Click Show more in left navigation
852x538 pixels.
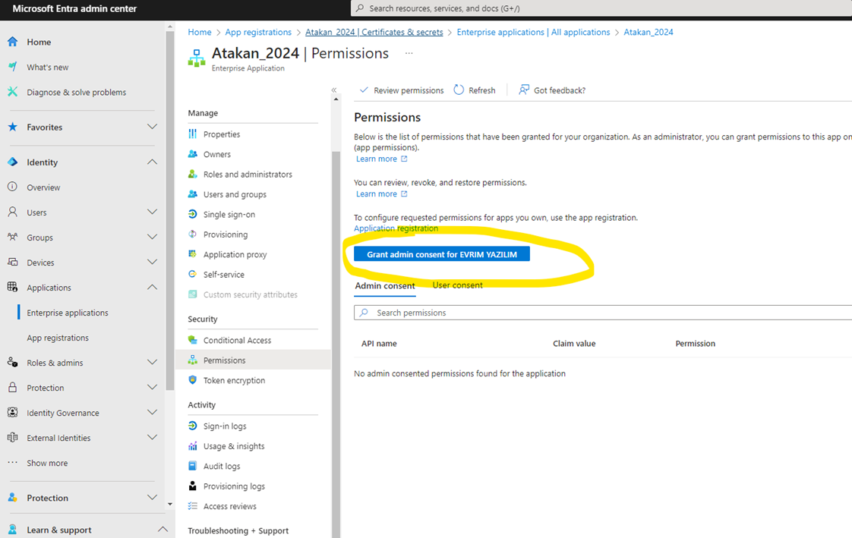click(47, 463)
